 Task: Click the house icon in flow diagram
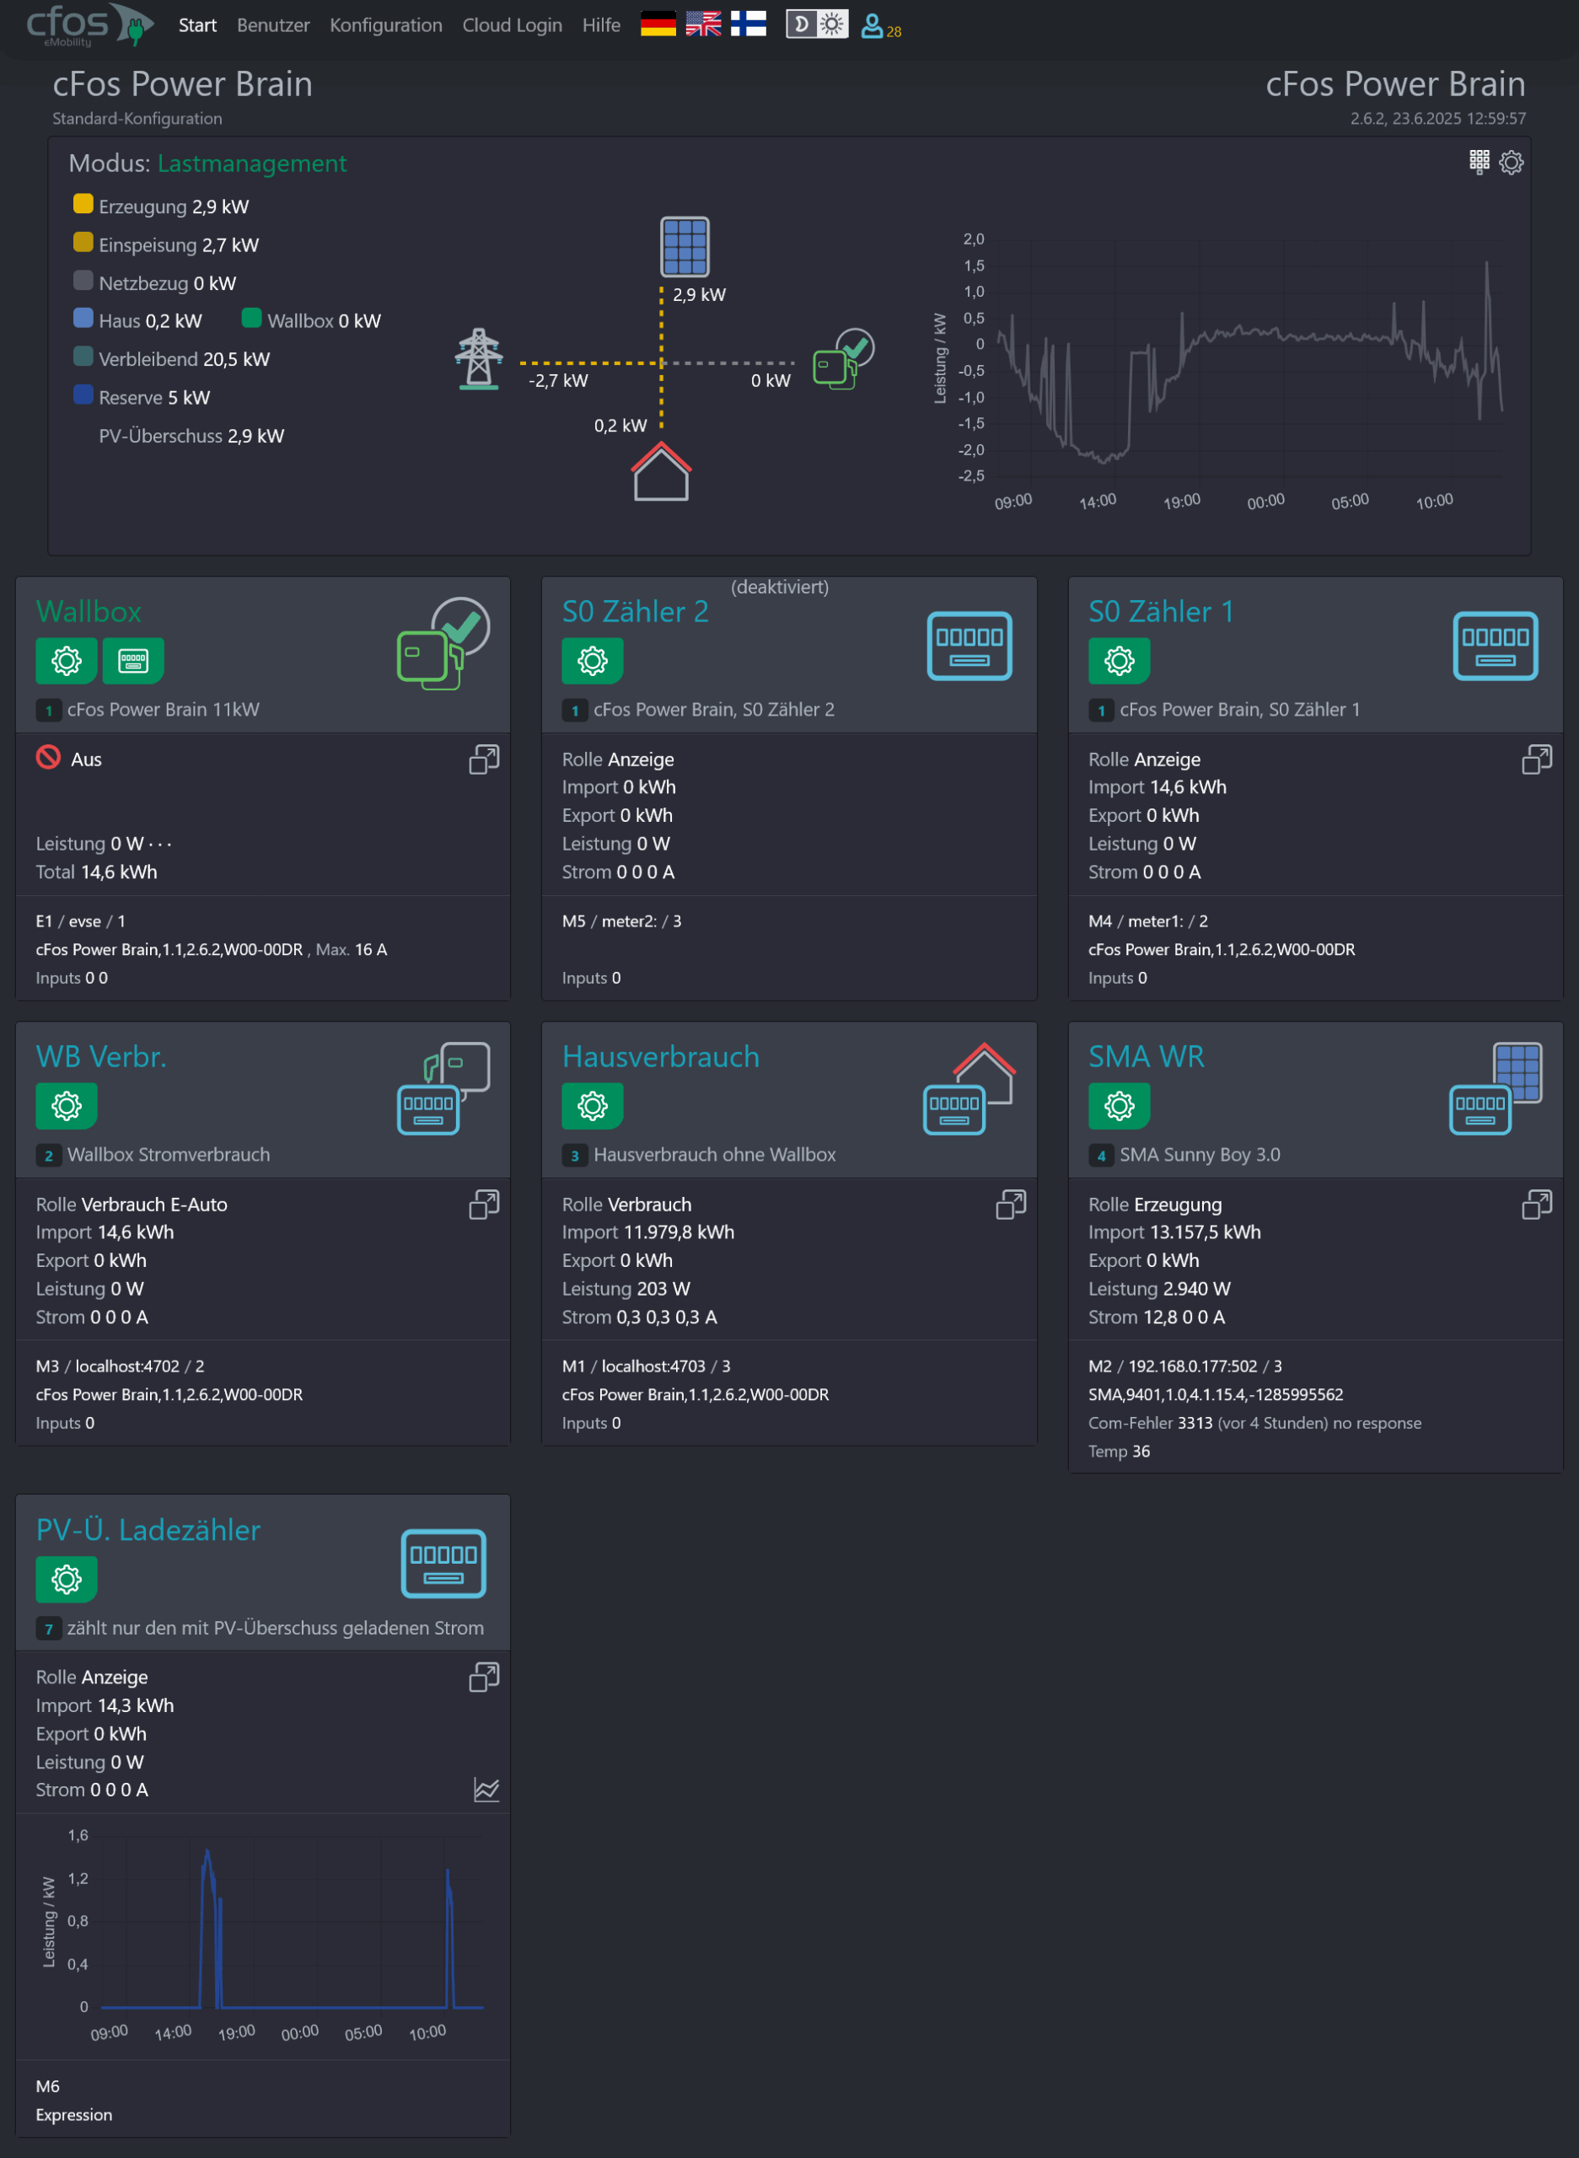coord(660,471)
